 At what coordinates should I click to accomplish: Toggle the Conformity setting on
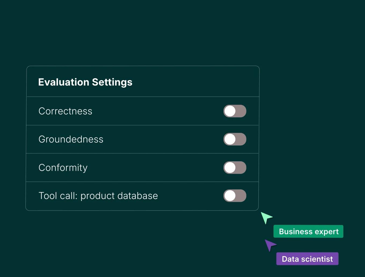(235, 168)
